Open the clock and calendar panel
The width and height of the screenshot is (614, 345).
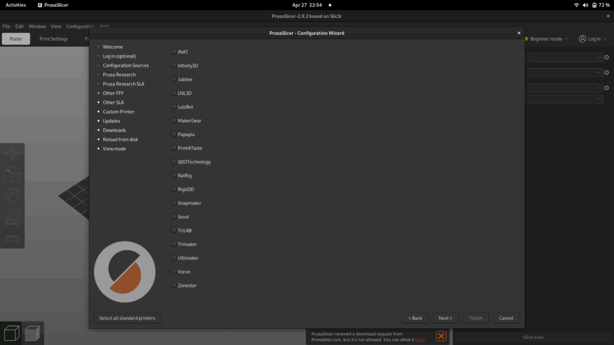click(307, 5)
